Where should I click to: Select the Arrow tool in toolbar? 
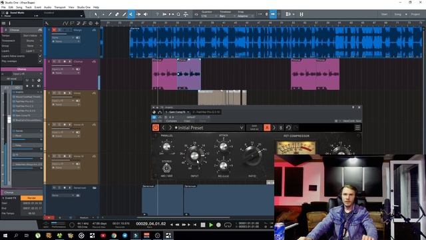[95, 14]
